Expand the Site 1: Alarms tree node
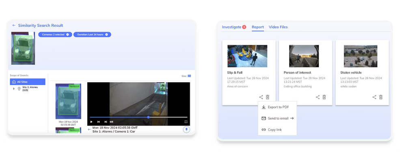The image size is (406, 162). pyautogui.click(x=14, y=88)
